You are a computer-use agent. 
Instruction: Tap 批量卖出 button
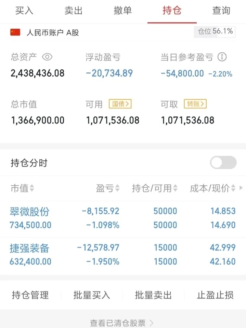(x=154, y=295)
